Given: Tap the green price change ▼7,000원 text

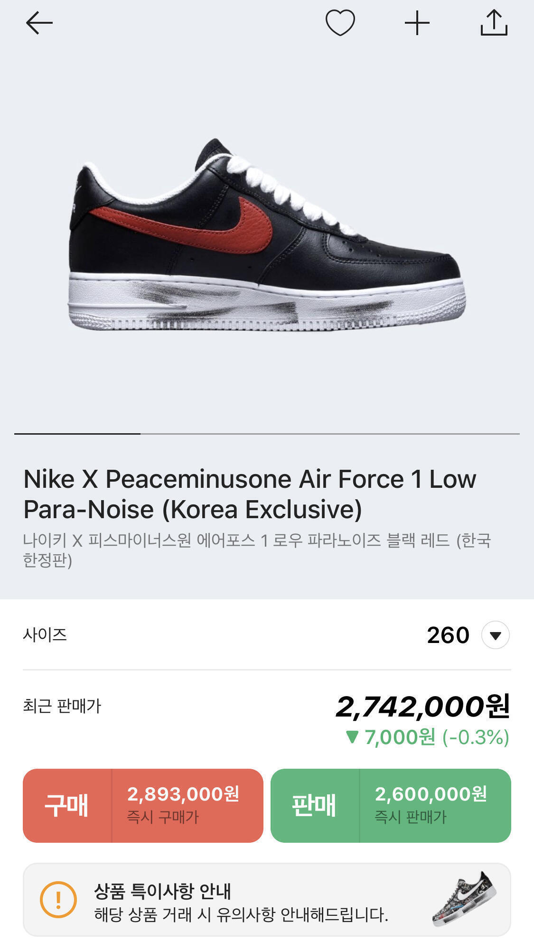Looking at the screenshot, I should pyautogui.click(x=427, y=737).
